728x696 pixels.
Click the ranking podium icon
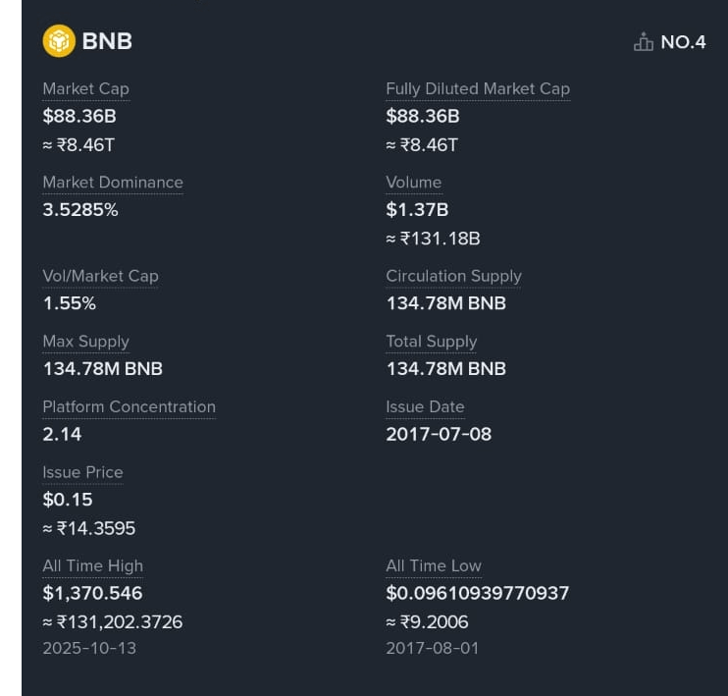tap(644, 41)
